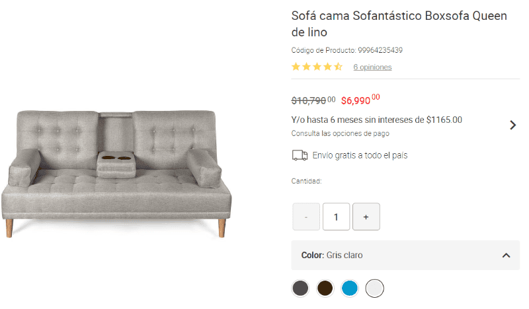Collapse the Color section chevron
This screenshot has width=529, height=309.
[506, 256]
